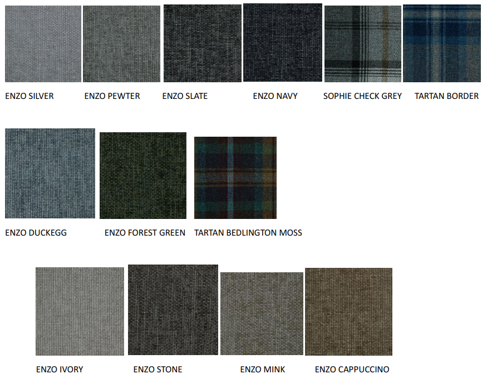The width and height of the screenshot is (487, 379).
Task: Click the 'ENZO FOREST GREEN' text label
Action: pos(145,233)
